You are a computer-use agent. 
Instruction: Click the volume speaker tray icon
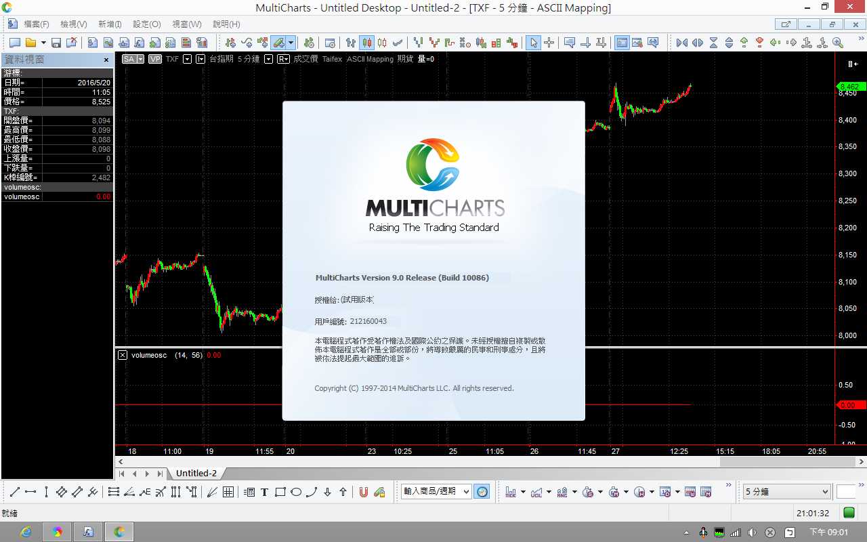tap(753, 533)
